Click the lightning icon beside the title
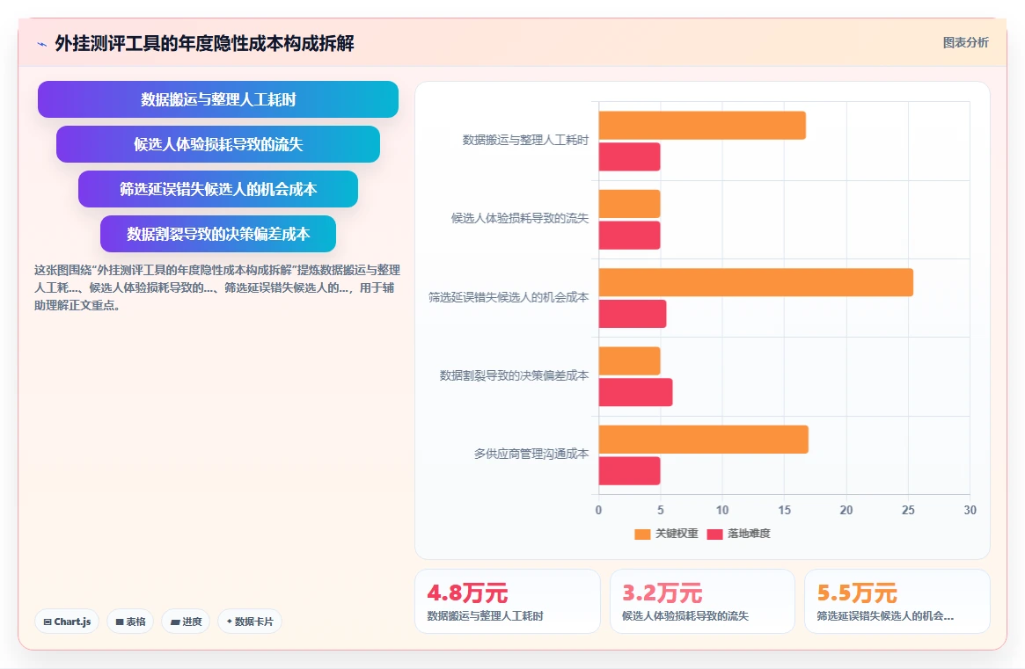The width and height of the screenshot is (1025, 669). [x=42, y=45]
